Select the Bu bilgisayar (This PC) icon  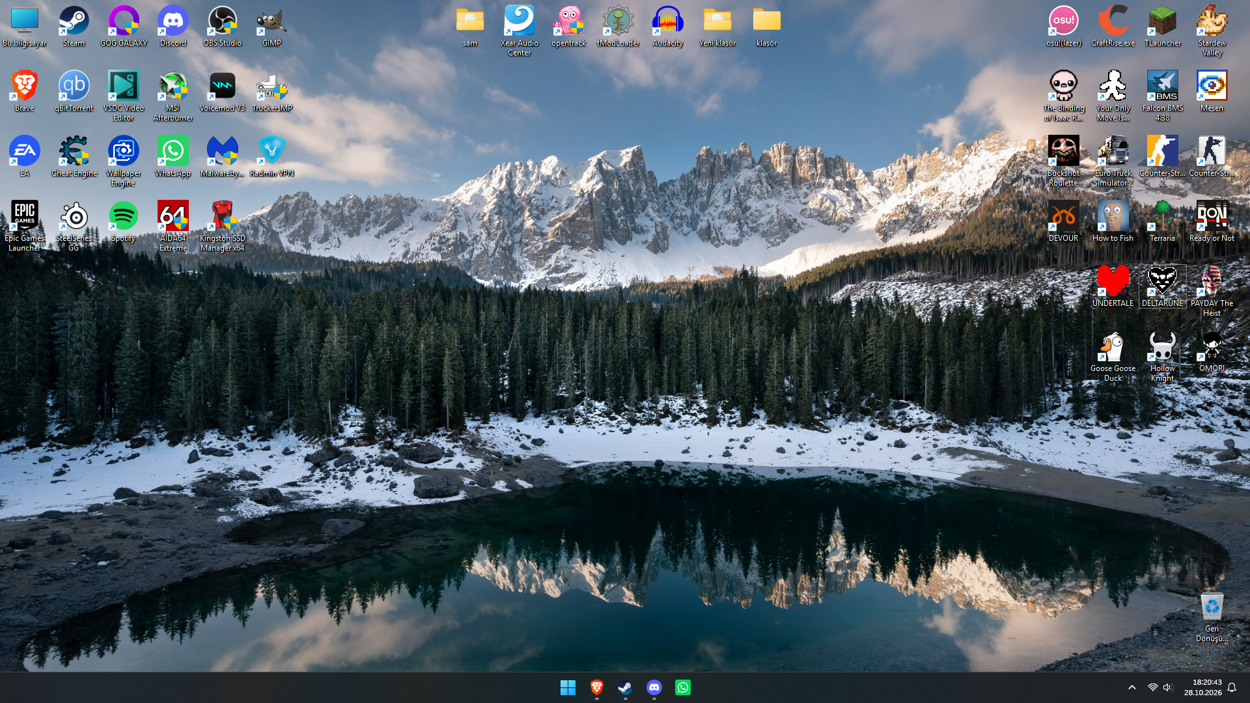pos(25,27)
